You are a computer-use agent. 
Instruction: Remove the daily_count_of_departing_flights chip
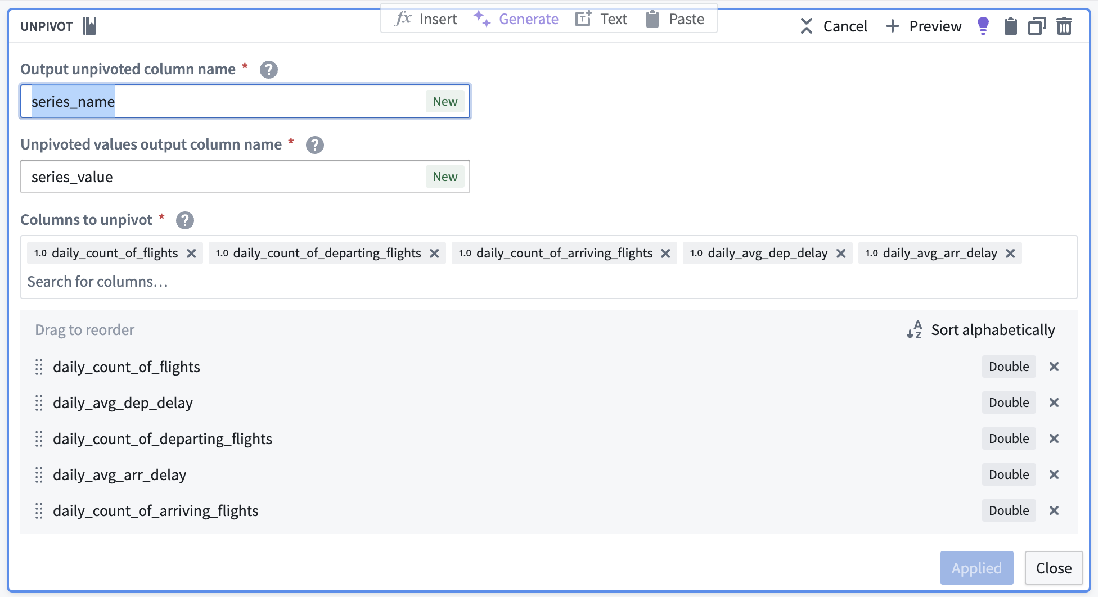434,254
